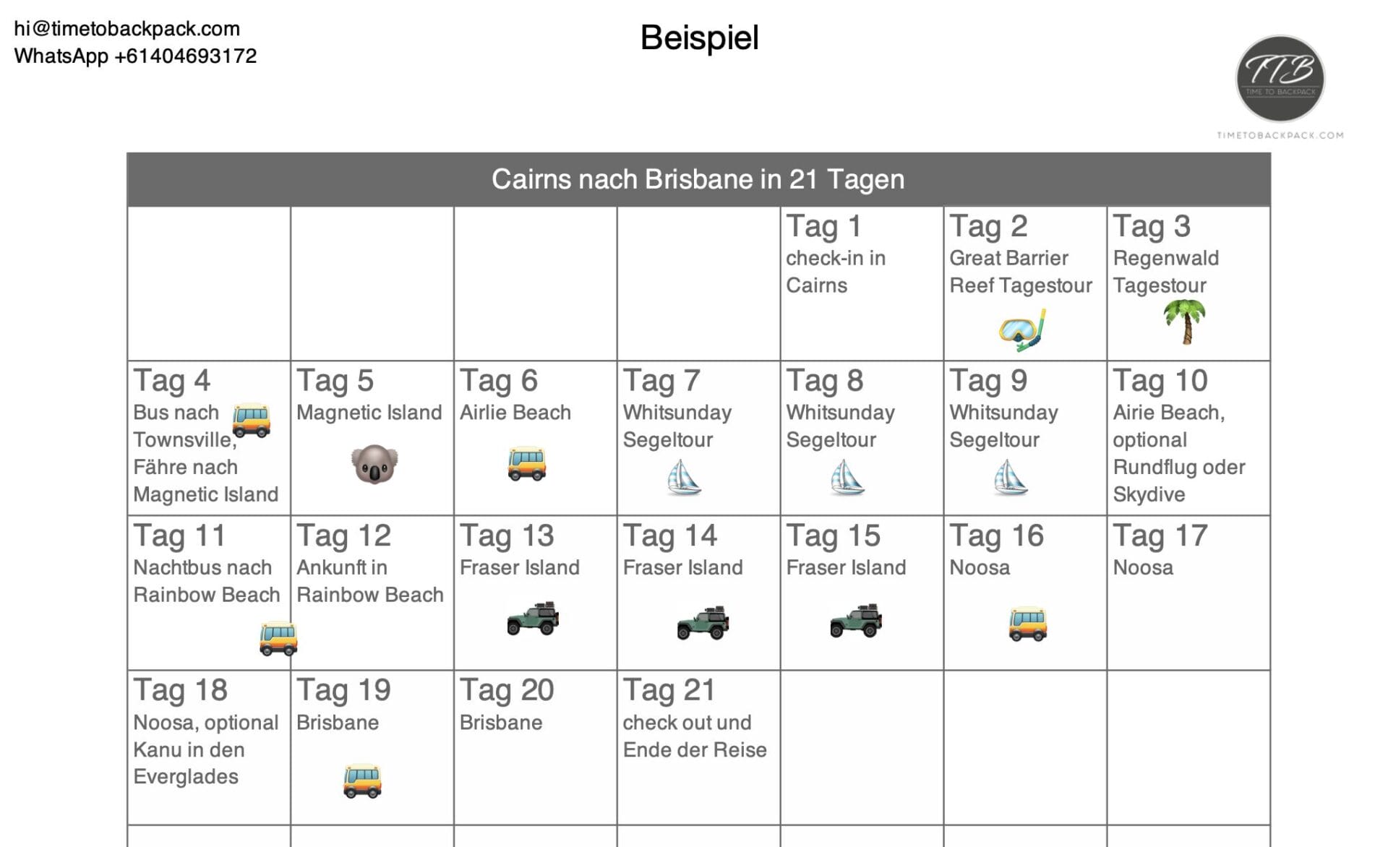Viewport: 1388px width, 847px height.
Task: Click the bus icon in Tag 19
Action: [x=362, y=781]
